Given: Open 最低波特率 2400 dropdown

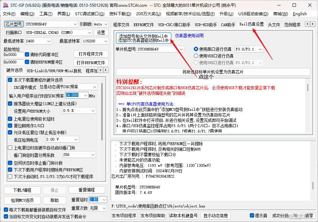Looking at the screenshot, I should click(38, 41).
